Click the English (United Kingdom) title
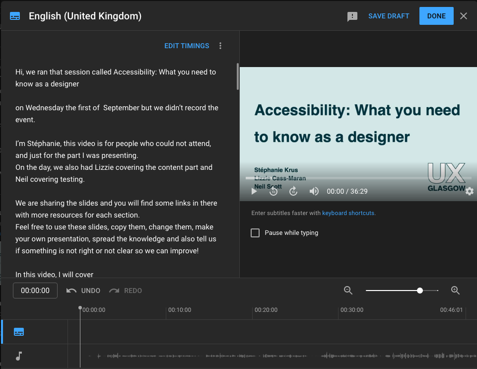This screenshot has height=369, width=477. pyautogui.click(x=85, y=16)
